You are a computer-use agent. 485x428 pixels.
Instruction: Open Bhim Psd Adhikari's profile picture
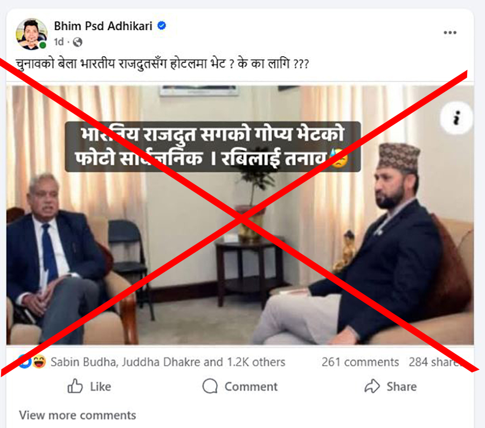tap(32, 34)
